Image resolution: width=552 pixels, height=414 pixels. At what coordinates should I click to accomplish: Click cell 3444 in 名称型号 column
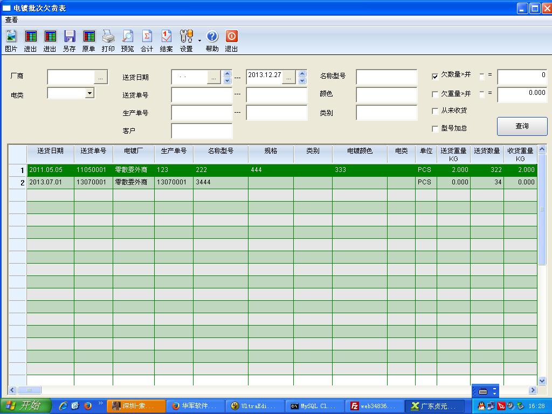pos(220,182)
